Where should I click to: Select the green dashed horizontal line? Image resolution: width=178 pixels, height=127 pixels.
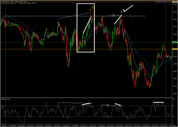tap(86, 43)
